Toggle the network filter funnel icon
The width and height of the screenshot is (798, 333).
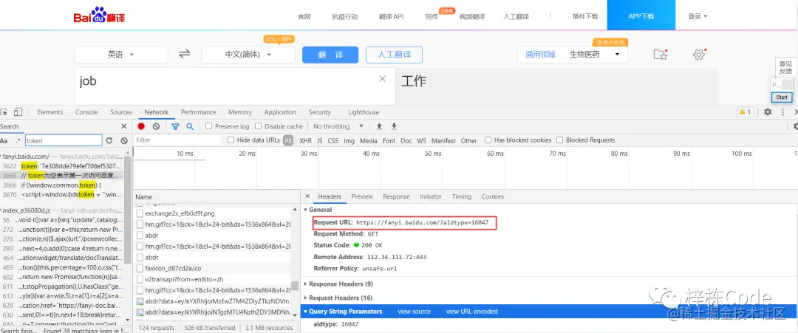pos(175,126)
